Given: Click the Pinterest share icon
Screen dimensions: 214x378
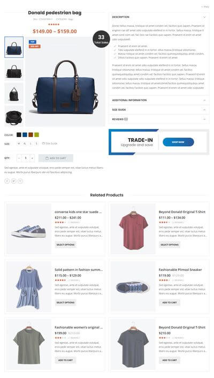Looking at the screenshot, I should 20,181.
